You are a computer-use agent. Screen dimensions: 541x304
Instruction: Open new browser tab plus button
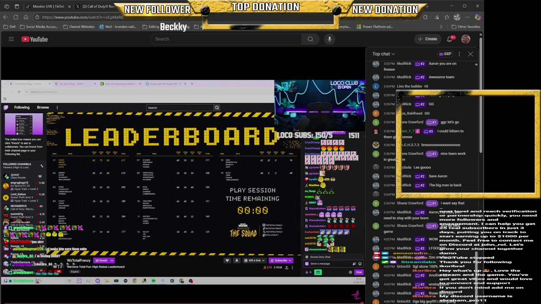pos(427,6)
